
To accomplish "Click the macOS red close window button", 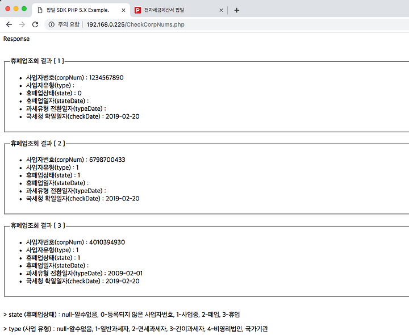I will 8,9.
